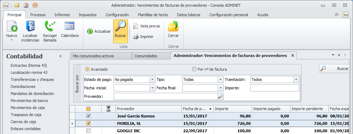Open the Configuración personal tab
Viewport: 353px width, 134px height.
click(x=229, y=15)
